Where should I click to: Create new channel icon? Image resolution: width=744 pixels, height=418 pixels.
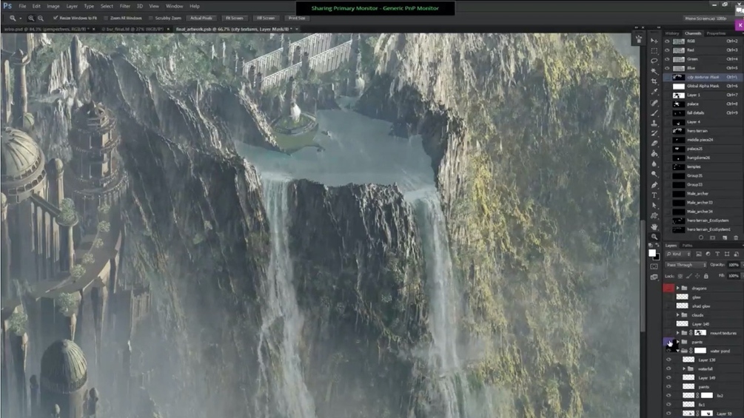pos(724,237)
